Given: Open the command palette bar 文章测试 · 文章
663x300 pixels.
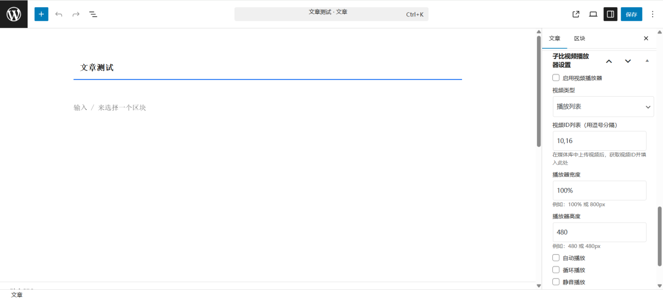Looking at the screenshot, I should (x=331, y=14).
